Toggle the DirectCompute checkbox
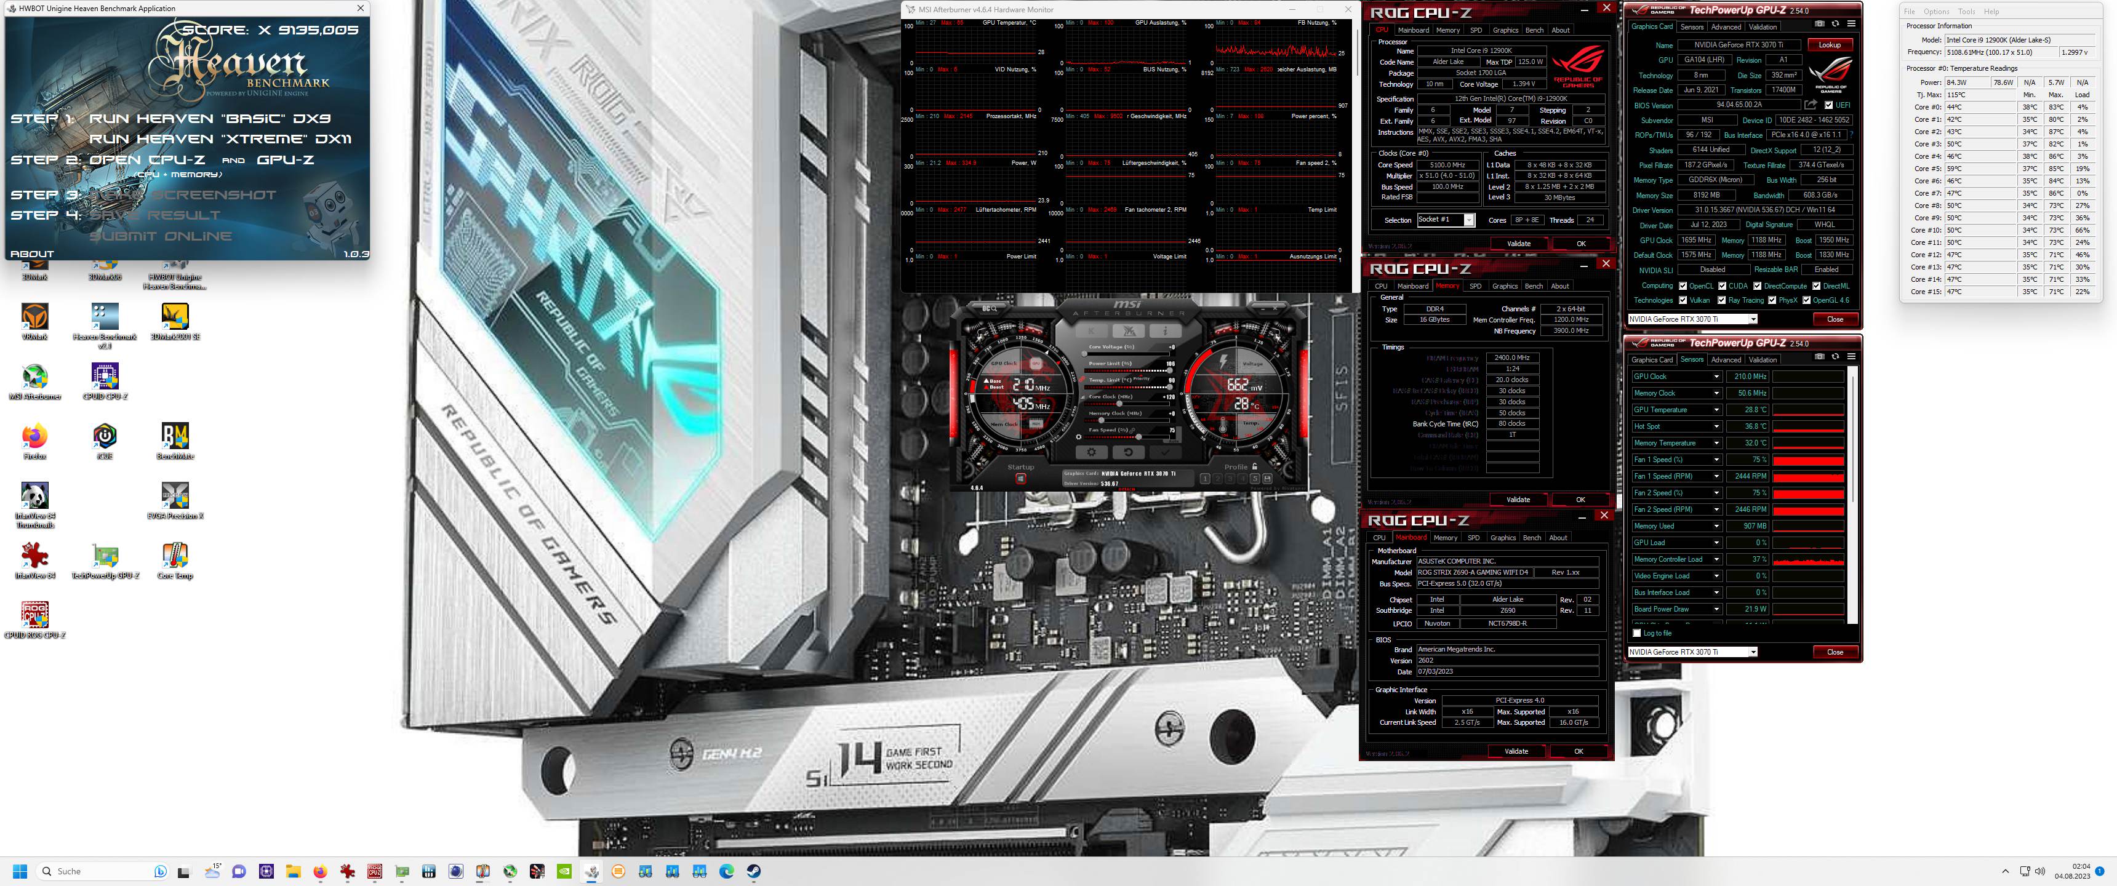This screenshot has width=2117, height=886. [1758, 286]
